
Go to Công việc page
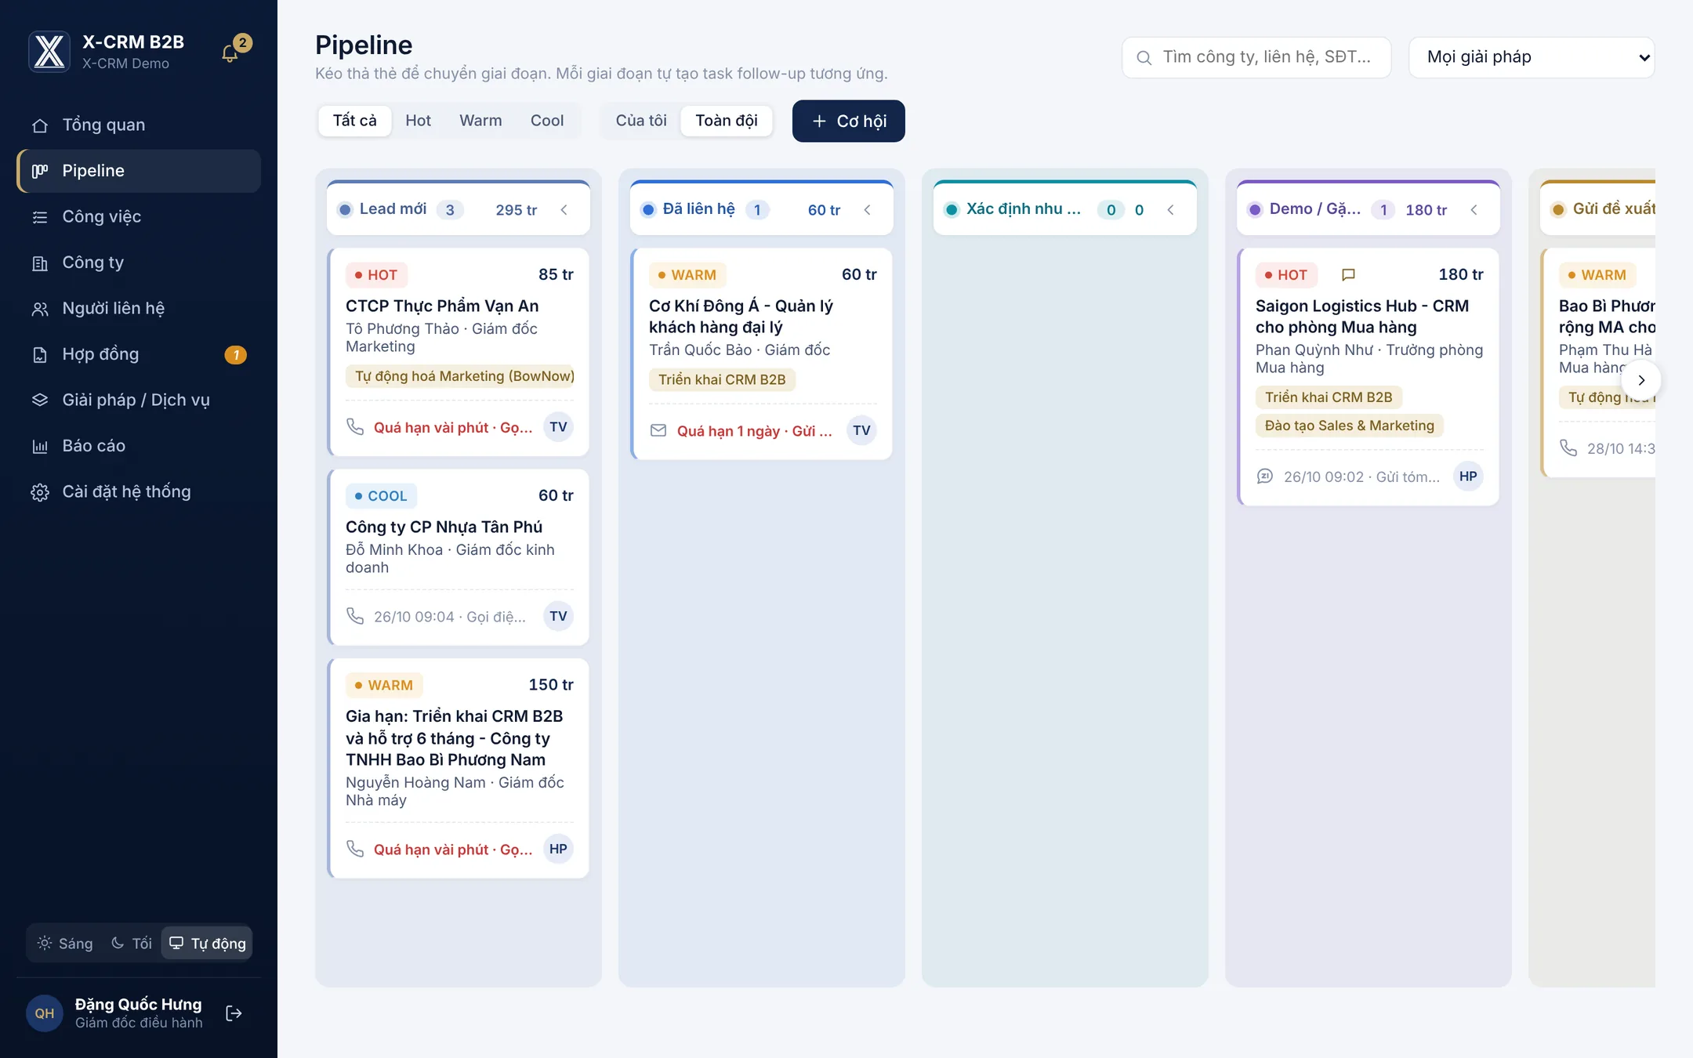click(139, 217)
